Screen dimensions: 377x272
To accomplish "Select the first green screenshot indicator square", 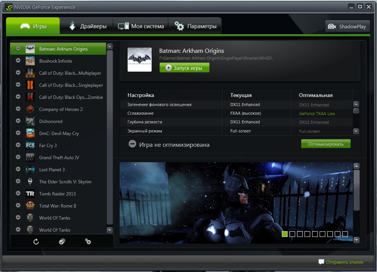I will click(x=285, y=234).
